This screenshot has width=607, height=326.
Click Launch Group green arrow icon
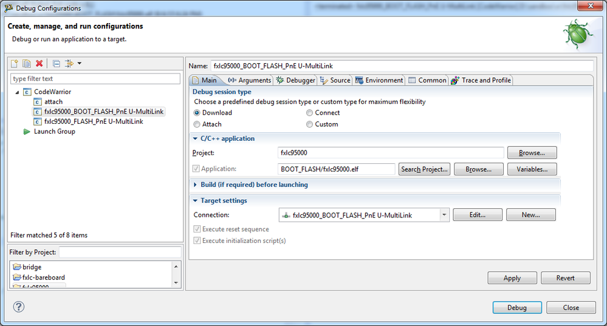pyautogui.click(x=27, y=132)
